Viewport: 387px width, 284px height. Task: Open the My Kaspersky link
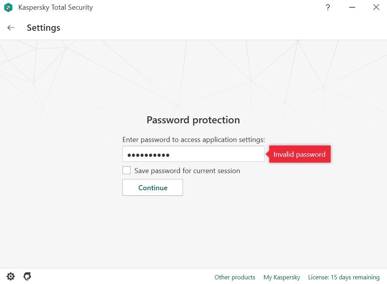[282, 277]
